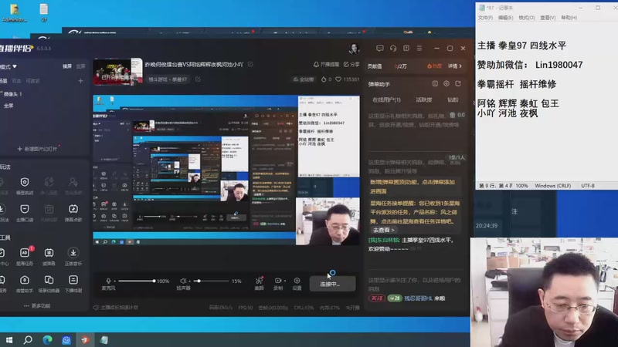Image resolution: width=618 pixels, height=347 pixels.
Task: Click 添加图片幻灯片 add button
Action: point(37,149)
